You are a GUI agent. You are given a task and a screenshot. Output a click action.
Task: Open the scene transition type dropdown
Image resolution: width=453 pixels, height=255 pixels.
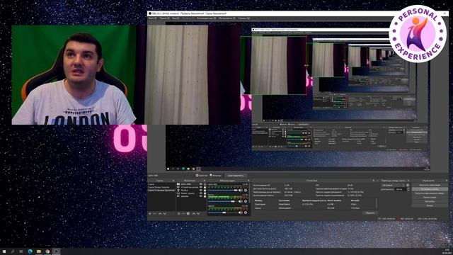[394, 186]
